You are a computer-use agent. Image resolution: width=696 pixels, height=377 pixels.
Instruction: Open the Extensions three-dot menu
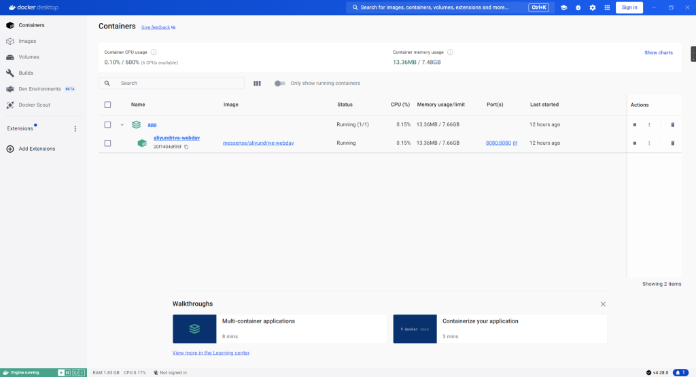click(75, 128)
